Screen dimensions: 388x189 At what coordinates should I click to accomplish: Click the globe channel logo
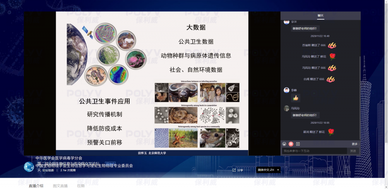(x=29, y=167)
